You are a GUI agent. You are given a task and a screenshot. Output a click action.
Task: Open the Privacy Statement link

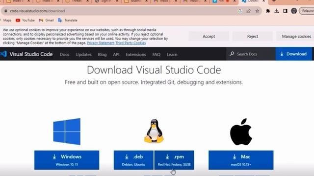pyautogui.click(x=101, y=43)
